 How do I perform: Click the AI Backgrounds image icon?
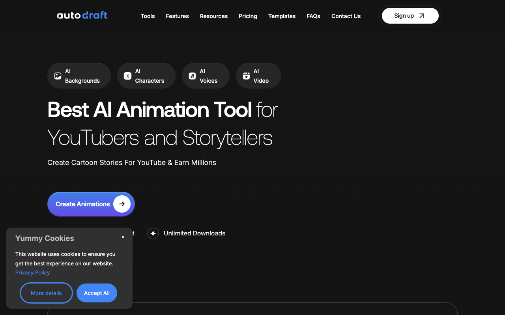[x=58, y=76]
